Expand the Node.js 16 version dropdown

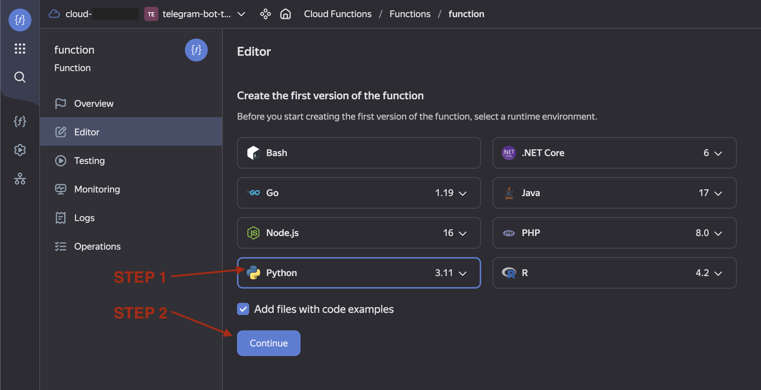click(463, 233)
